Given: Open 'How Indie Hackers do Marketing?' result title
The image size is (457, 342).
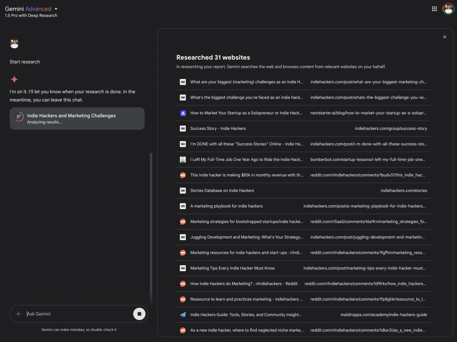Looking at the screenshot, I should point(244,283).
